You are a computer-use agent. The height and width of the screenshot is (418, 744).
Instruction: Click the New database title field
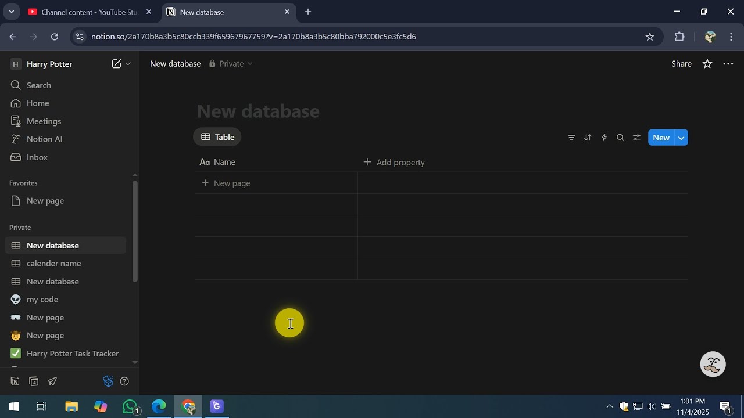pyautogui.click(x=258, y=111)
